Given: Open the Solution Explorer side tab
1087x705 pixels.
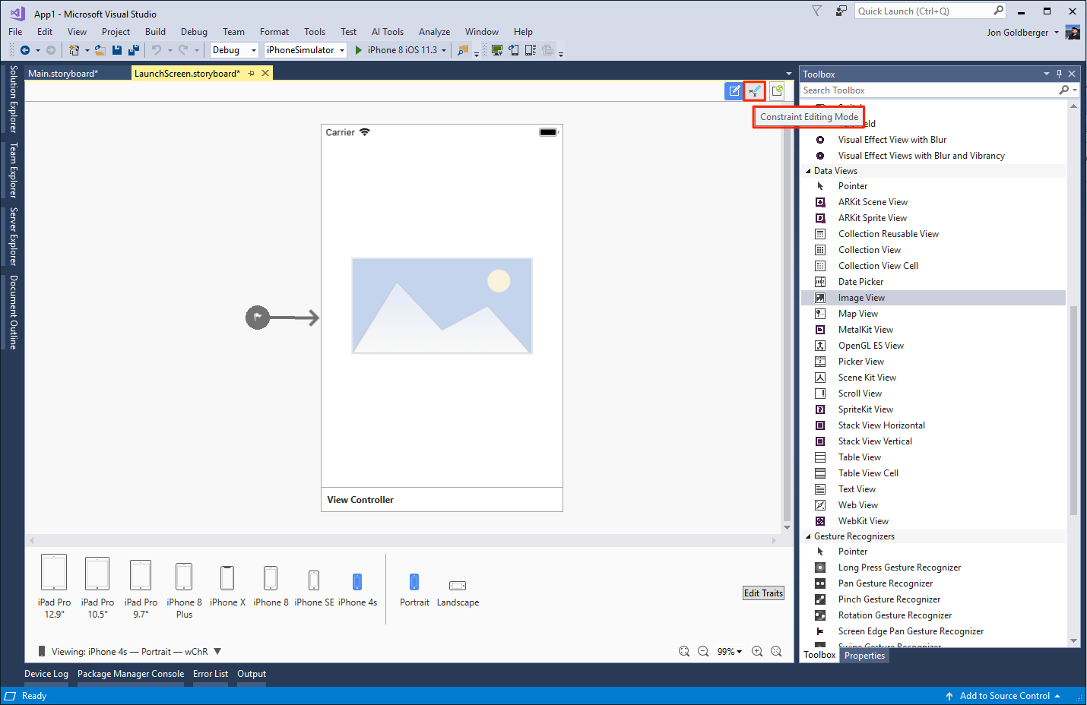Looking at the screenshot, I should coord(13,99).
